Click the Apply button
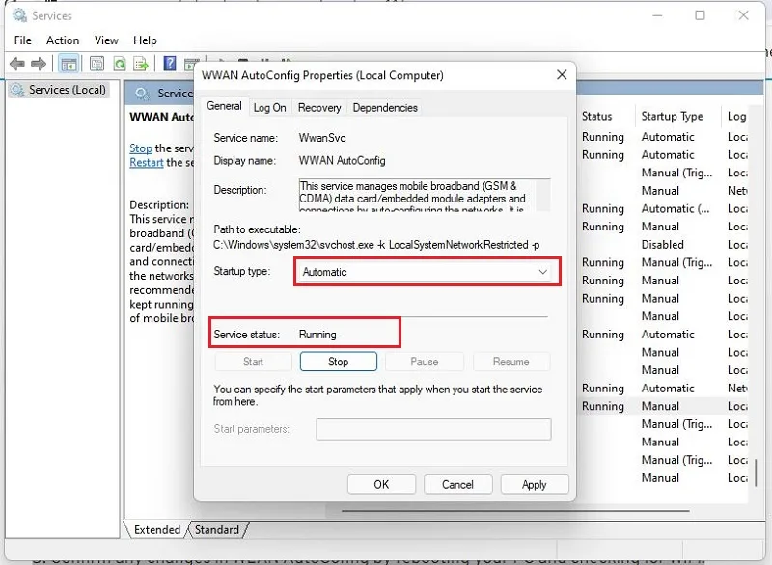This screenshot has height=565, width=772. tap(535, 484)
